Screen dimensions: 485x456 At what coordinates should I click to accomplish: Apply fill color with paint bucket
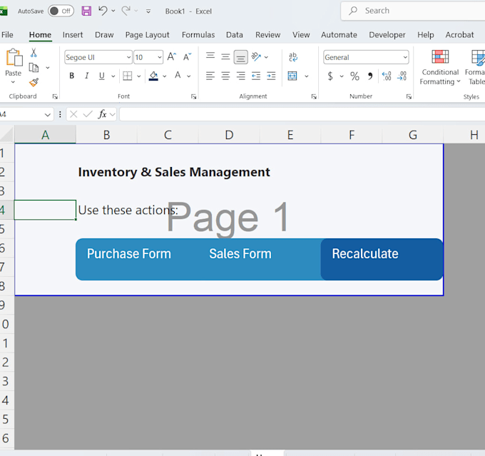(153, 76)
